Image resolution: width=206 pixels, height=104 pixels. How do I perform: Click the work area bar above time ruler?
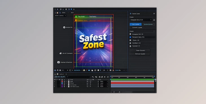pos(132,76)
